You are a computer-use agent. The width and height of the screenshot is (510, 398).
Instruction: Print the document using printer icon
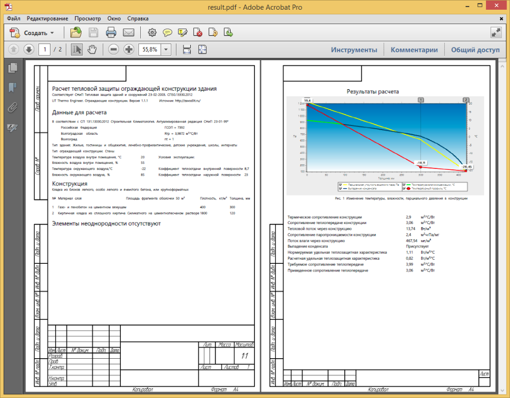coord(111,33)
